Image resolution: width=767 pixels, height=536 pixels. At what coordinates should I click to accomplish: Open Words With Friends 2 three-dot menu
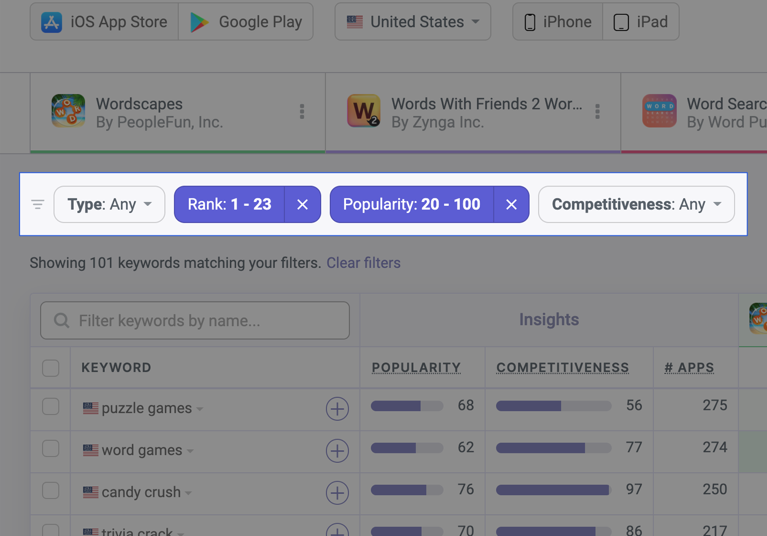pyautogui.click(x=597, y=112)
